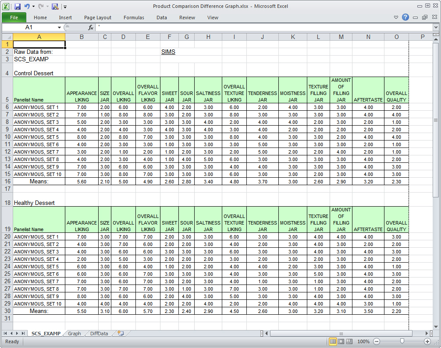The image size is (441, 348).
Task: Select the SCS_EXAMP sheet tab
Action: pos(46,334)
